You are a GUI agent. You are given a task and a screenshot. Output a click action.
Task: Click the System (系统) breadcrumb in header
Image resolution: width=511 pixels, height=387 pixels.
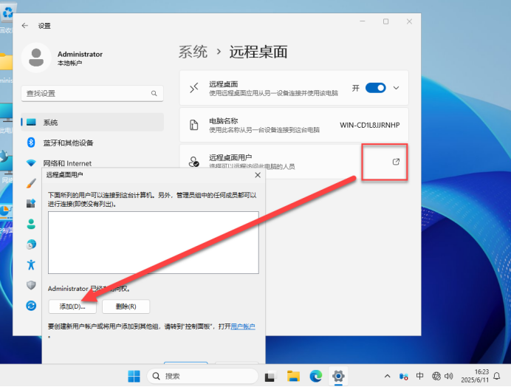193,52
